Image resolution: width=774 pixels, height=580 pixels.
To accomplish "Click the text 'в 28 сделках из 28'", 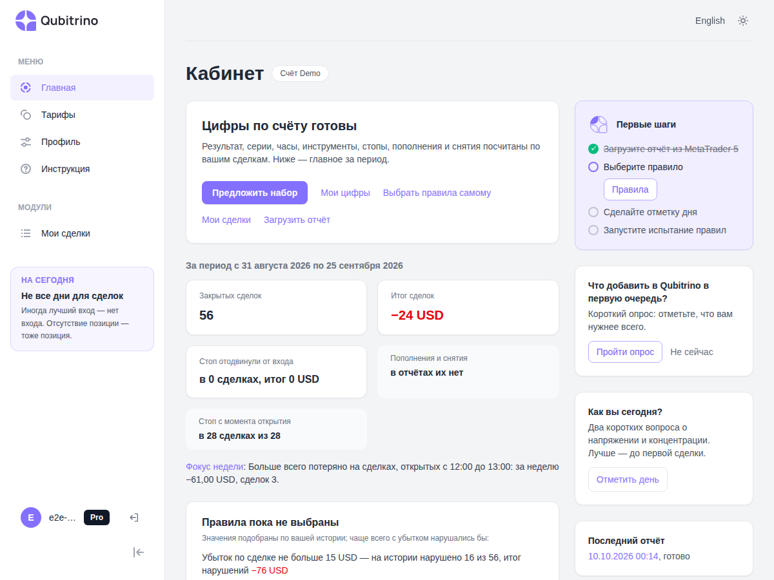I will pyautogui.click(x=239, y=436).
